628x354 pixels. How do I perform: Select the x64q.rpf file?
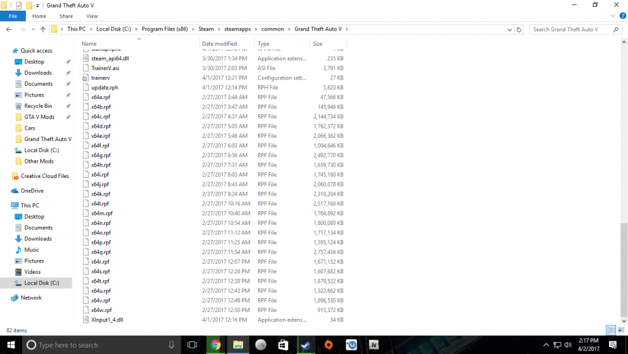101,252
